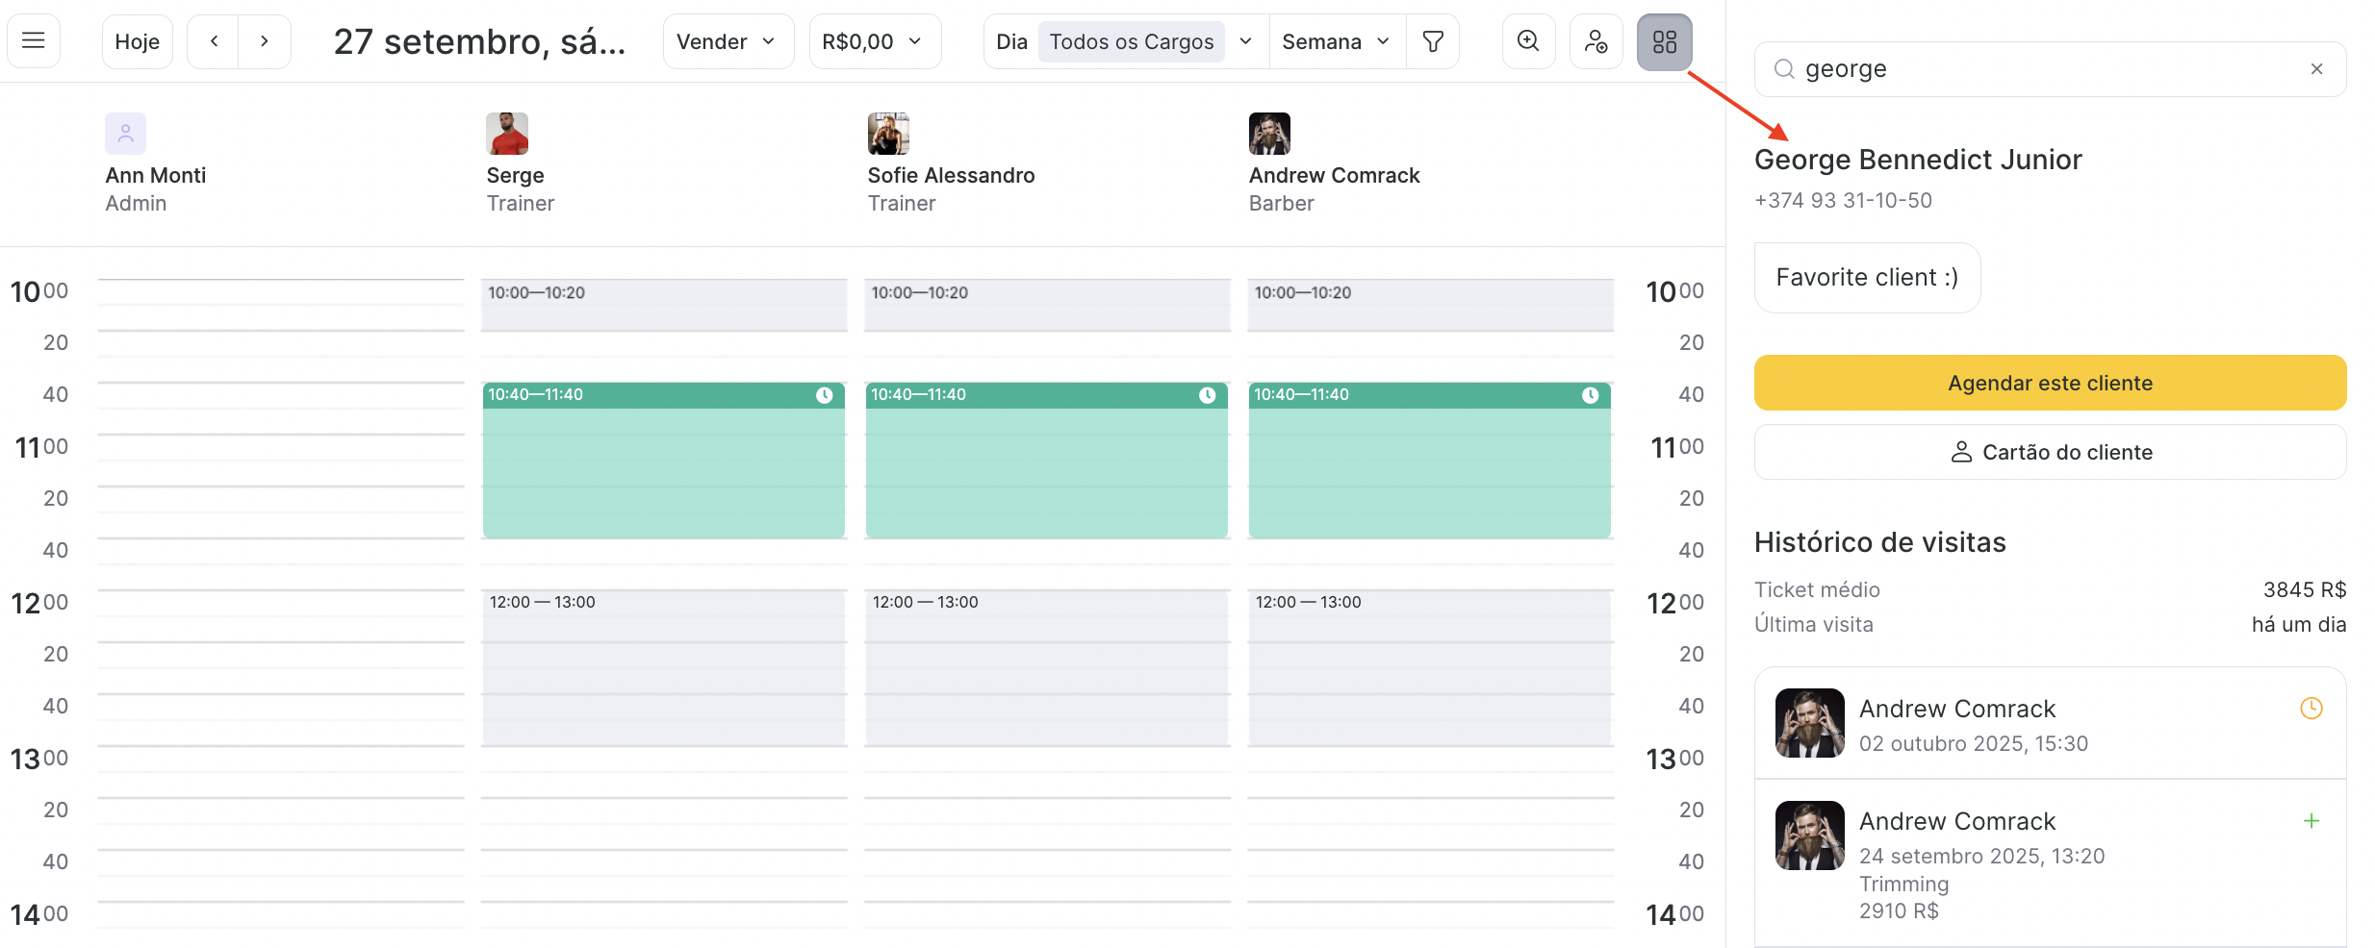Jump to today with Hoje button
This screenshot has height=948, width=2375.
click(137, 41)
